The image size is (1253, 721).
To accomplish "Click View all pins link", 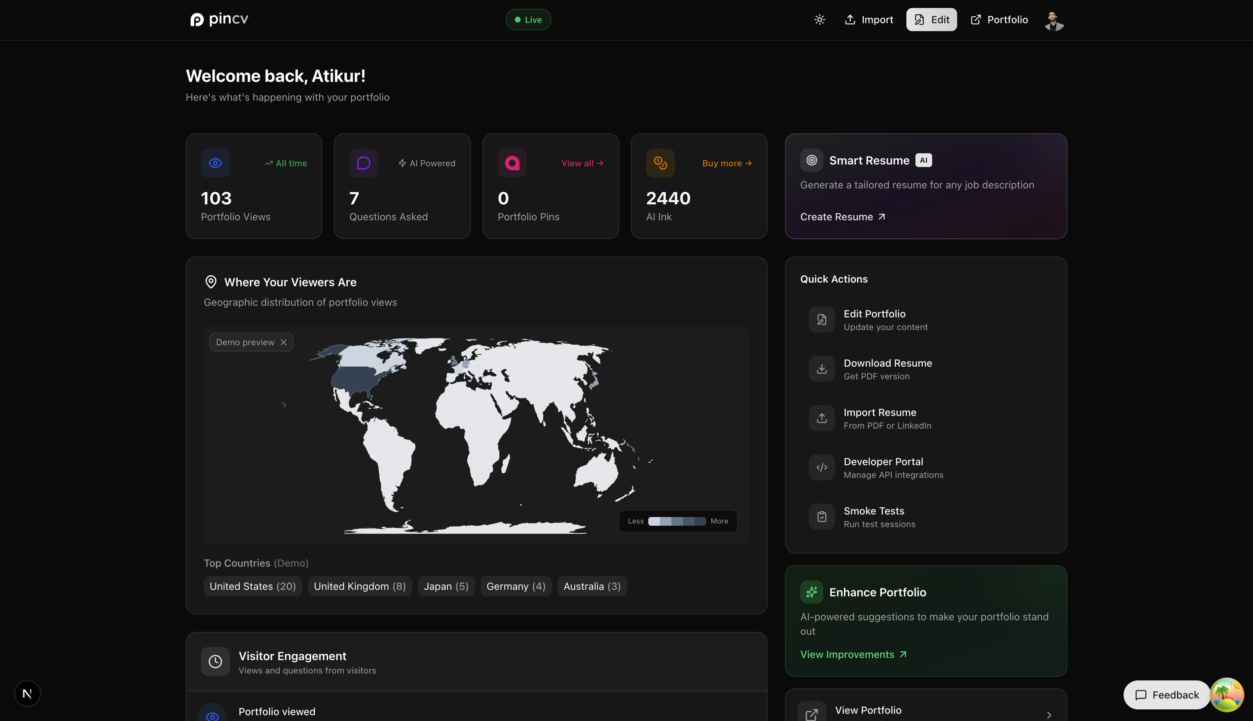I will [582, 163].
